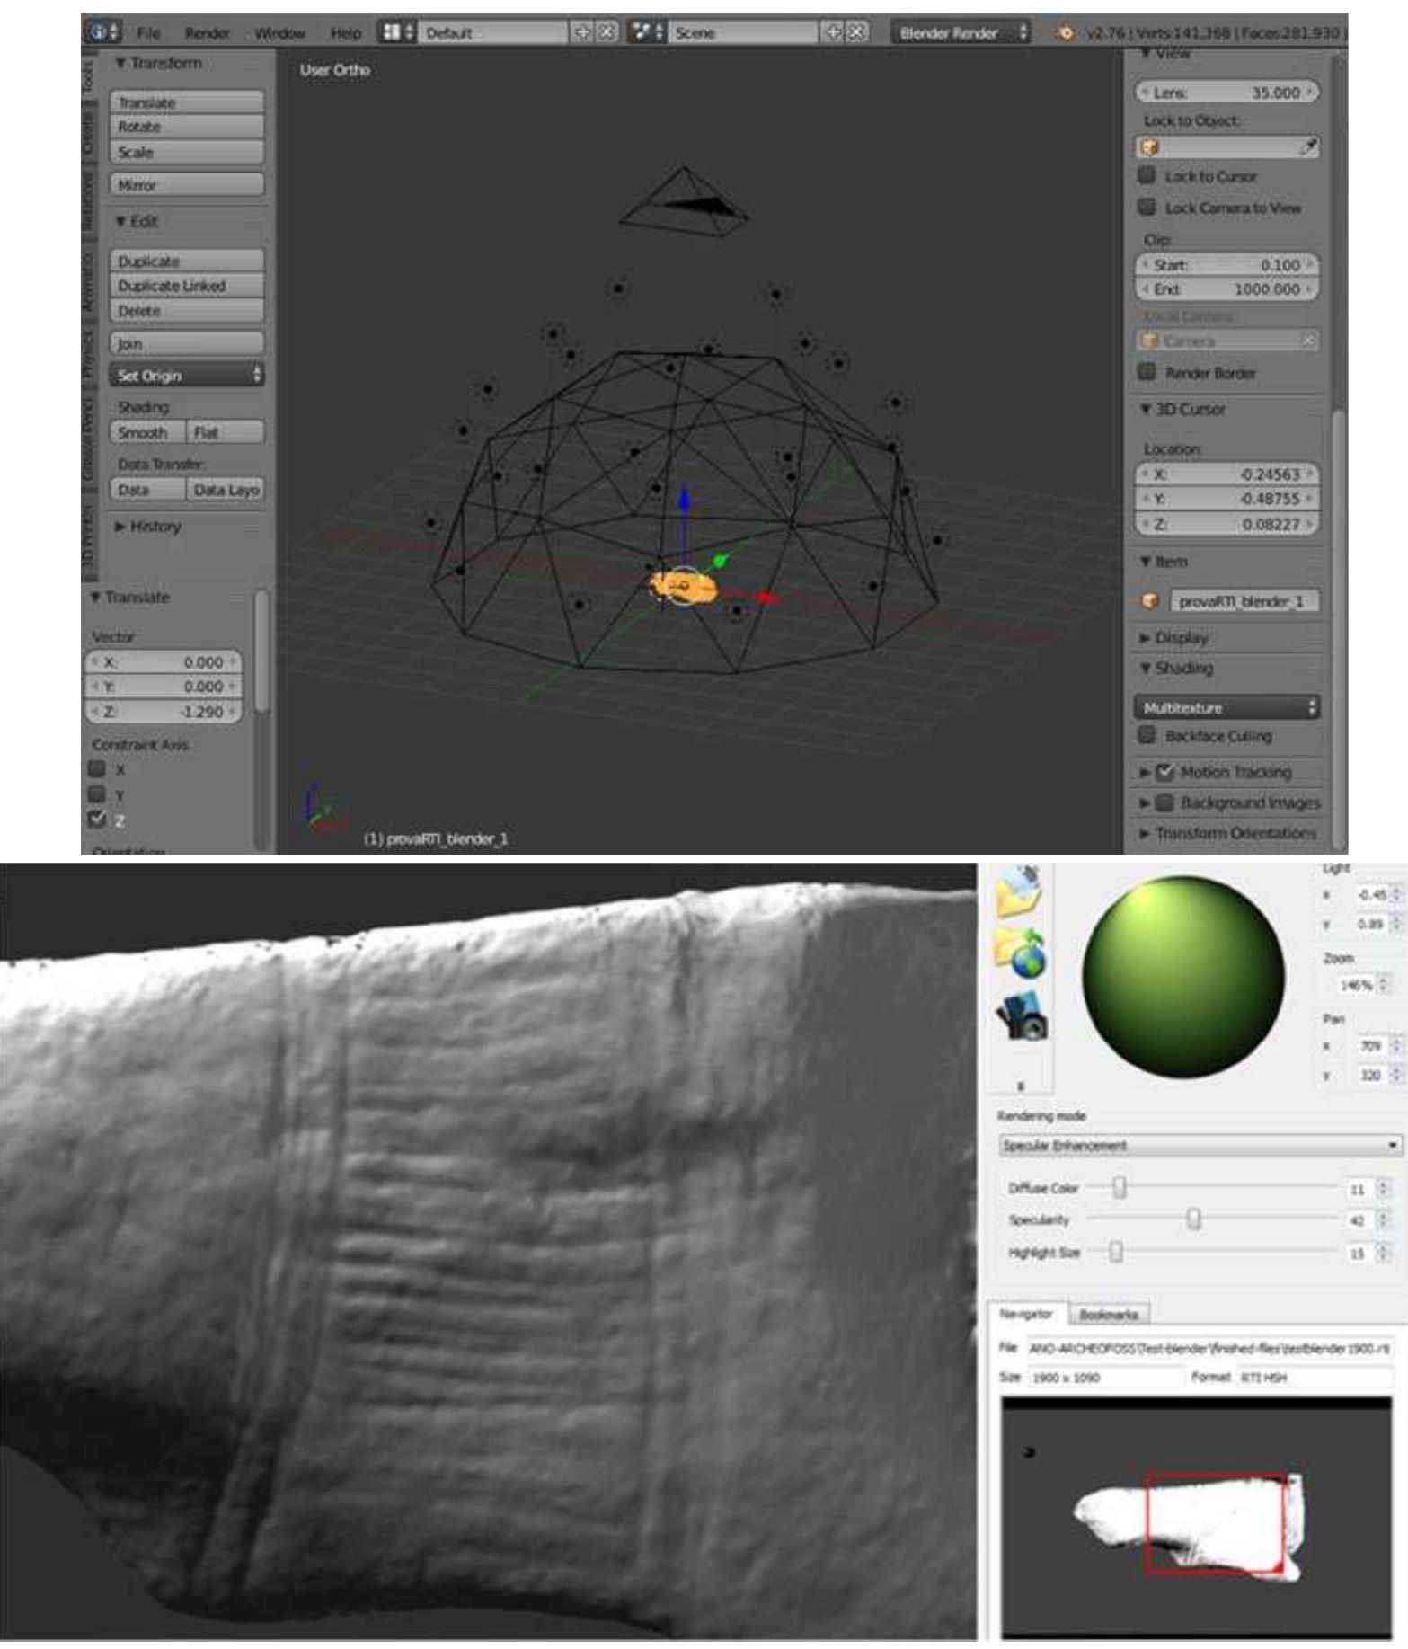The image size is (1408, 1649).
Task: Click the green Y axis manipulator handle
Action: 720,561
